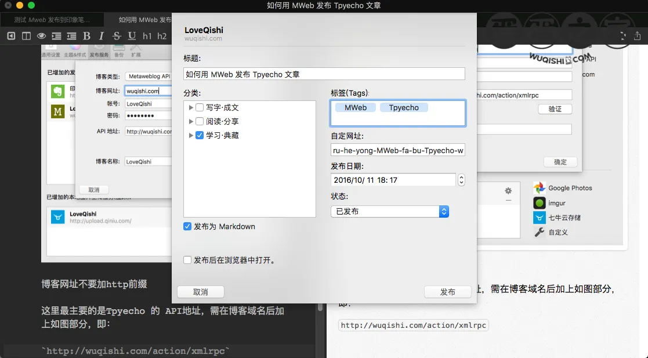
Task: Click the green macOS zoom window button
Action: click(x=31, y=5)
